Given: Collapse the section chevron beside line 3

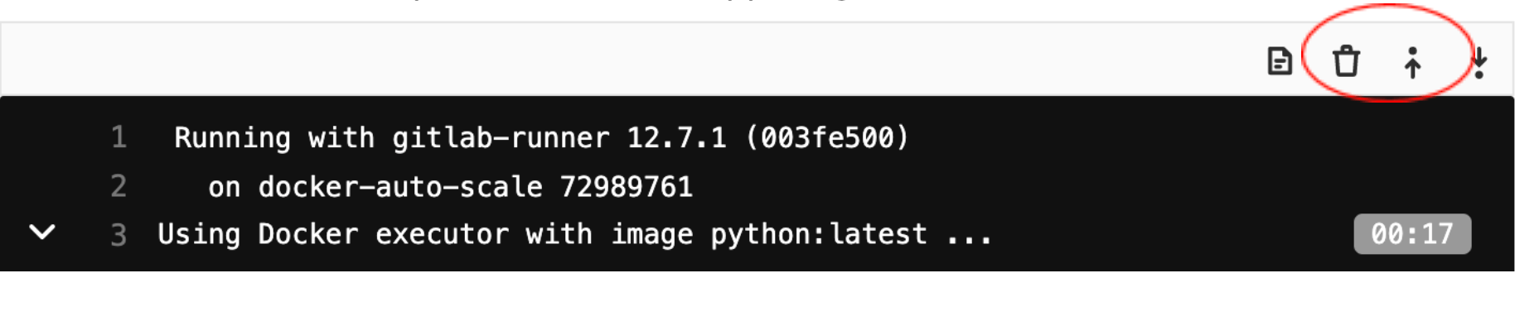Looking at the screenshot, I should 42,233.
